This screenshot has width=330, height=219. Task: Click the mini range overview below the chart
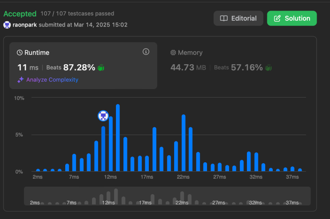[x=167, y=196]
